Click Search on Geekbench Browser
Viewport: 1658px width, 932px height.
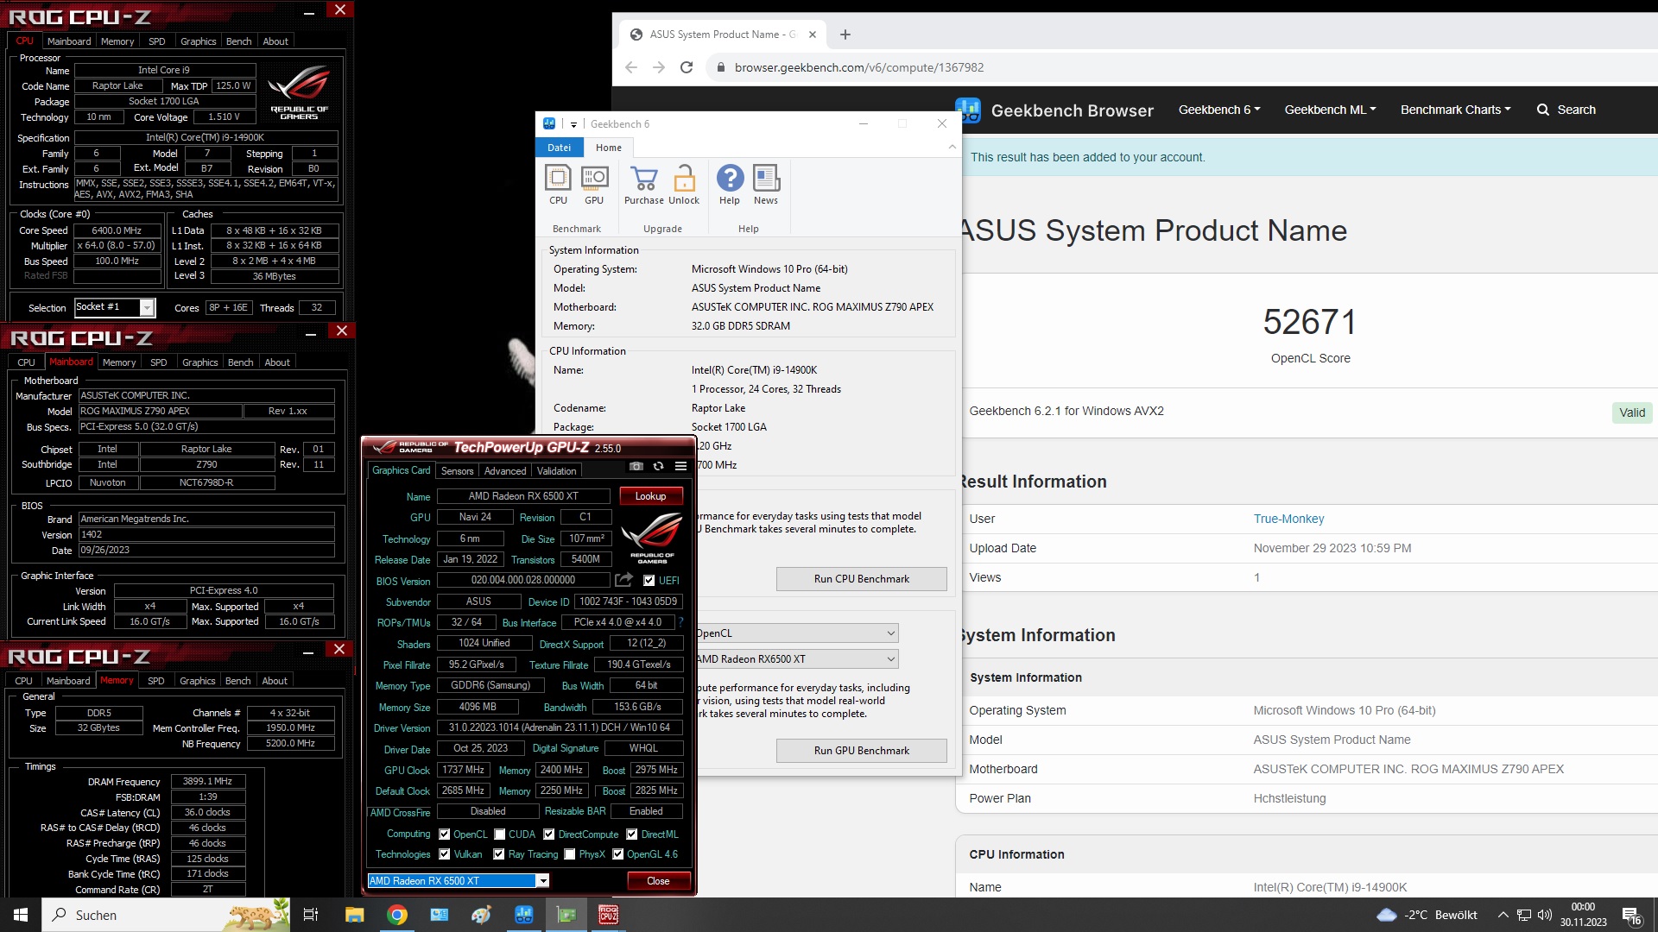(1566, 110)
